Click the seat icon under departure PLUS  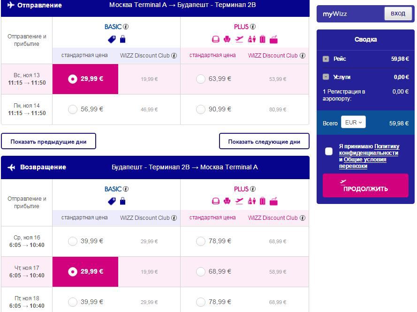[x=227, y=39]
